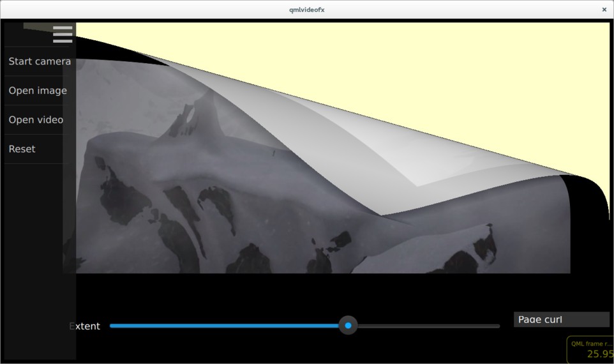Select Open video menu entry
The image size is (614, 364).
click(x=36, y=120)
